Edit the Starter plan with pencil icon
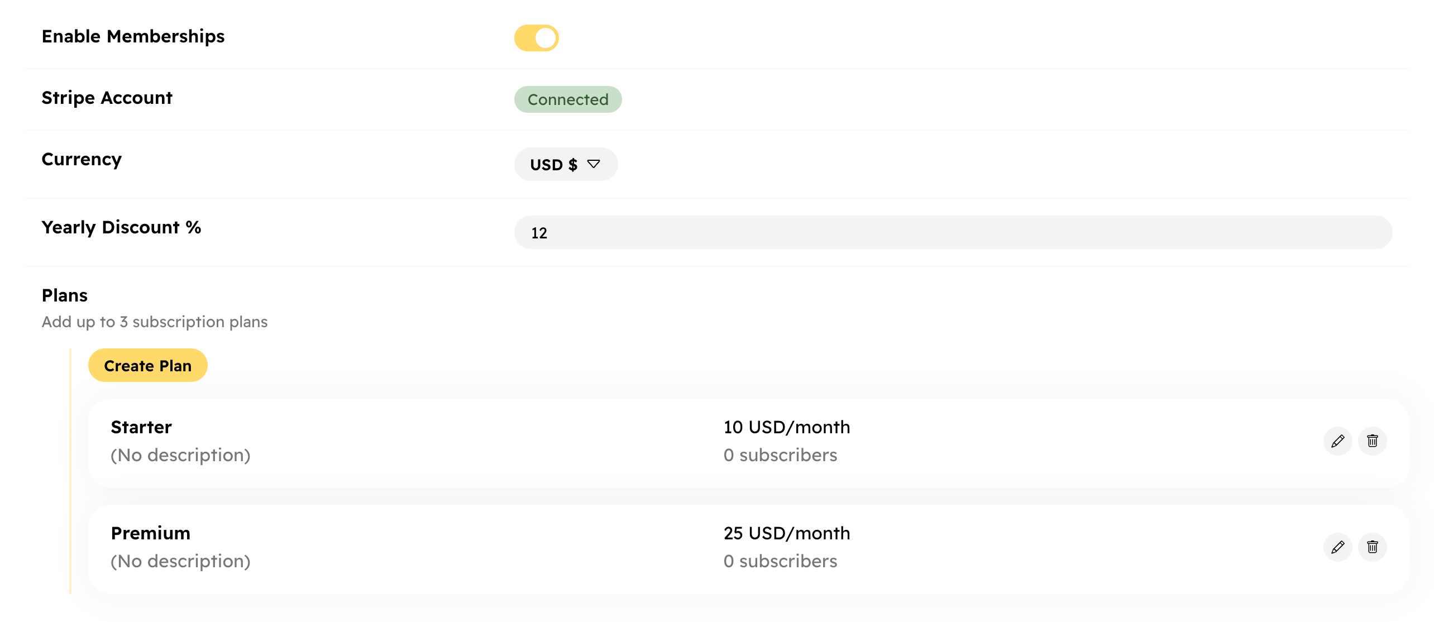 (1337, 441)
